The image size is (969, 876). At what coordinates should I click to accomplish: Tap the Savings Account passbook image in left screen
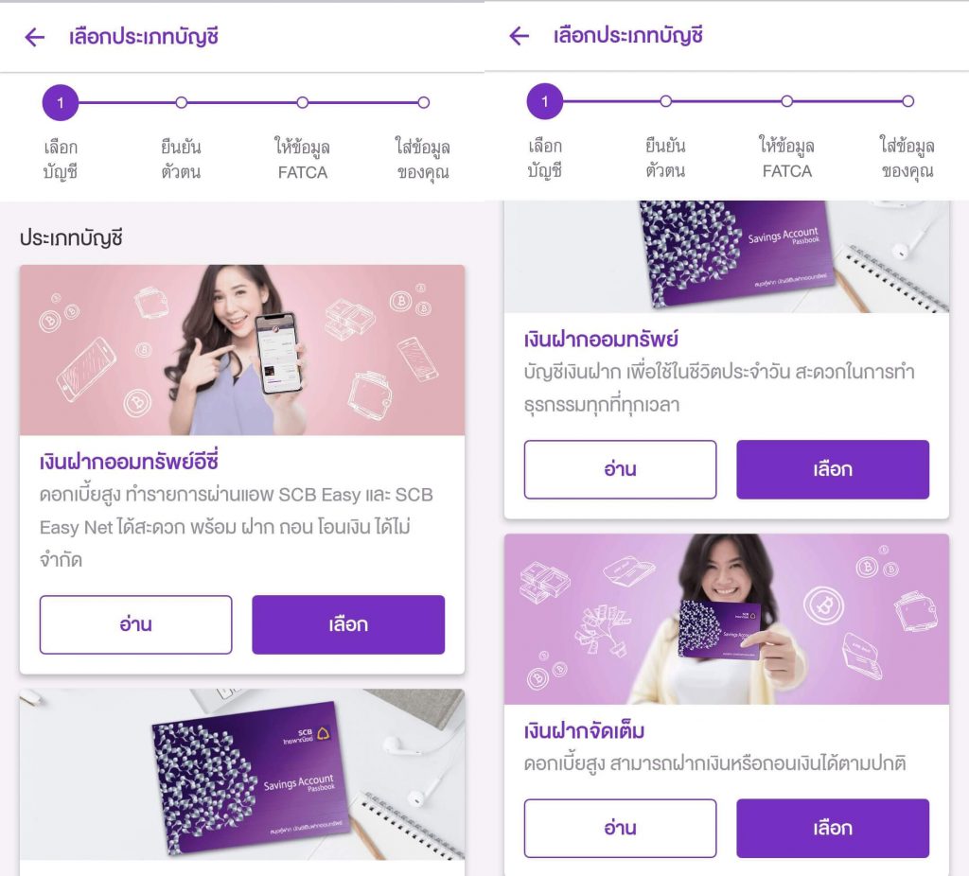tap(242, 775)
